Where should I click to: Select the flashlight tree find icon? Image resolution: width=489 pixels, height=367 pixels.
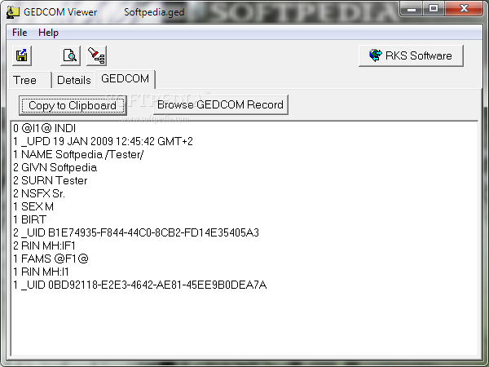[96, 55]
